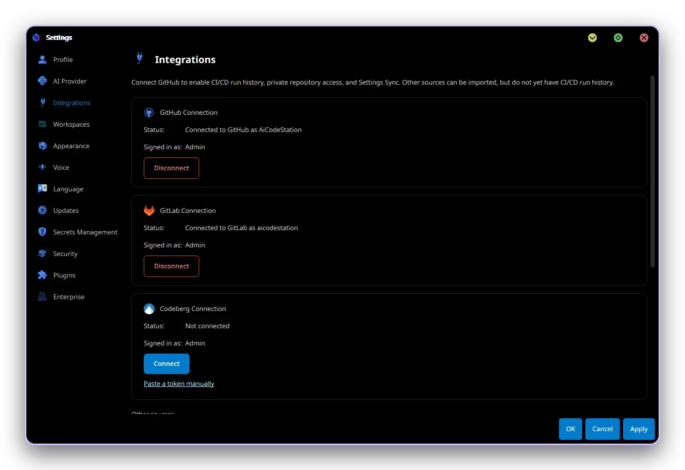Cancel the settings dialog
This screenshot has width=685, height=470.
603,429
